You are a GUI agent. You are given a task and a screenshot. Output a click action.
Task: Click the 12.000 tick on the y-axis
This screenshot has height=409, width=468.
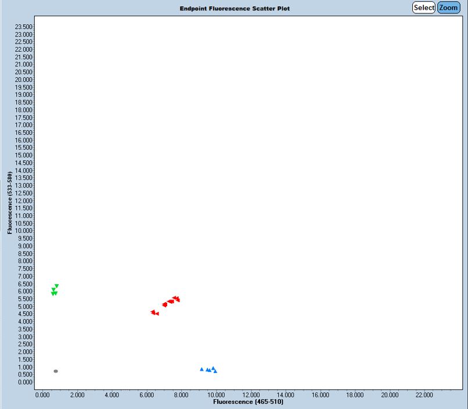(x=24, y=200)
